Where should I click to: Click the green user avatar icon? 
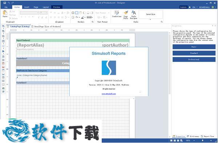point(213,7)
